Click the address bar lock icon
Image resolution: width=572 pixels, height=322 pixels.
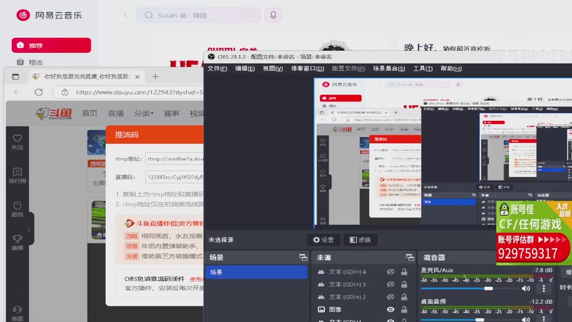[x=64, y=92]
